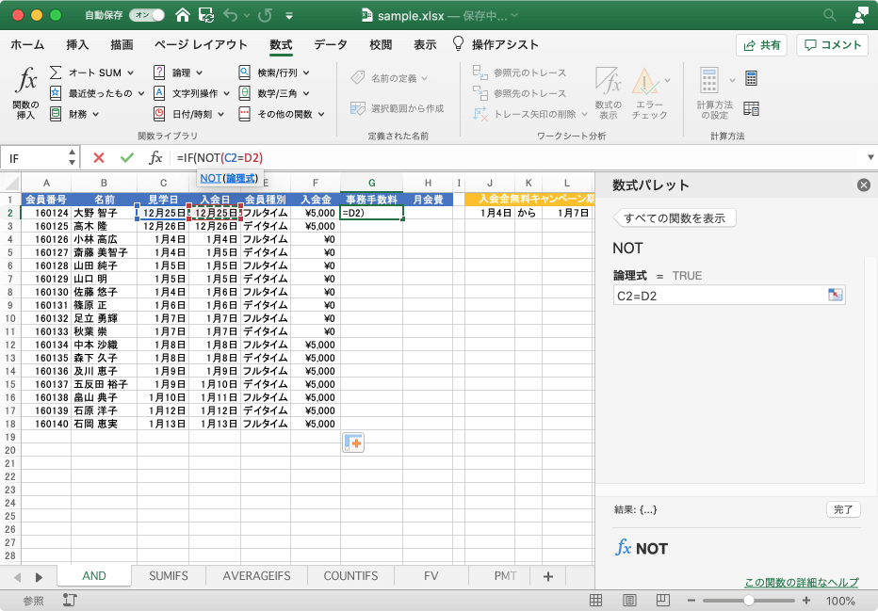Switch to the ホーム ribbon tab

click(27, 45)
